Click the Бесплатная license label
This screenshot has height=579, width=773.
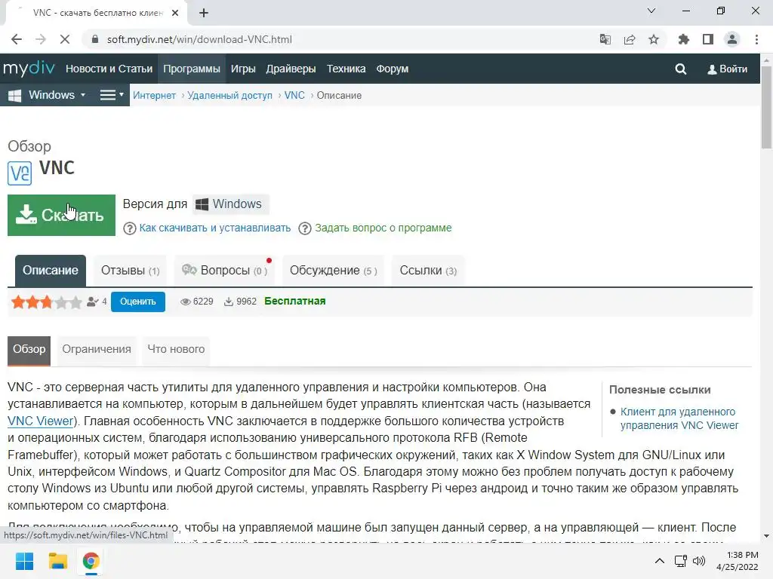tap(295, 301)
